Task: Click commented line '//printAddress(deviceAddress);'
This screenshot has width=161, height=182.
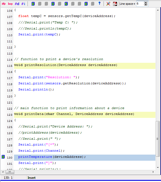Action: [x=50, y=133]
